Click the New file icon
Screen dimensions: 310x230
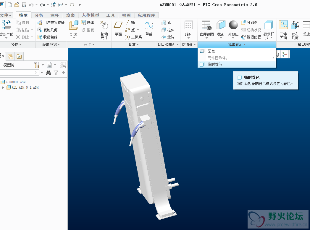(10, 5)
